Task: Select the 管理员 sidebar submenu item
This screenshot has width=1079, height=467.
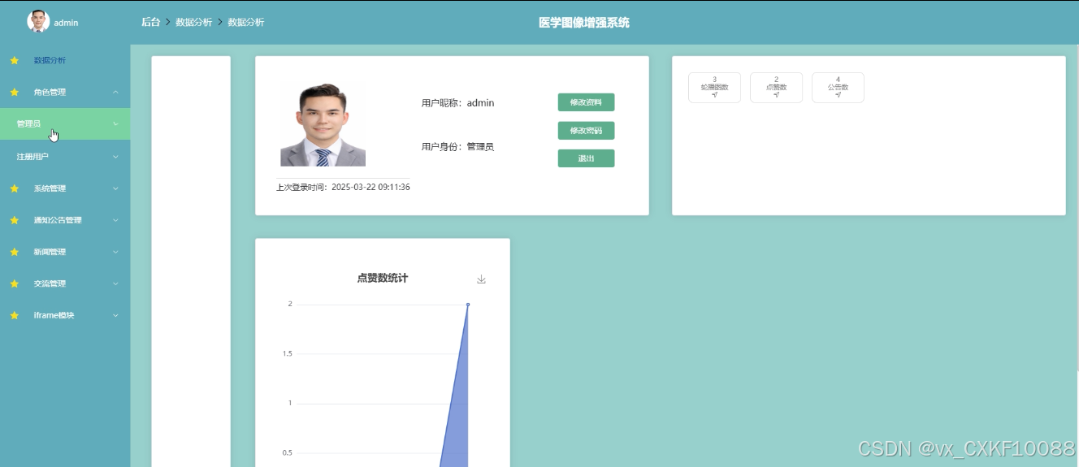Action: tap(65, 123)
